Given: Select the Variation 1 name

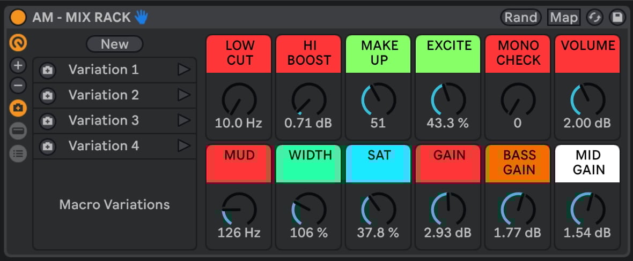Looking at the screenshot, I should point(104,70).
